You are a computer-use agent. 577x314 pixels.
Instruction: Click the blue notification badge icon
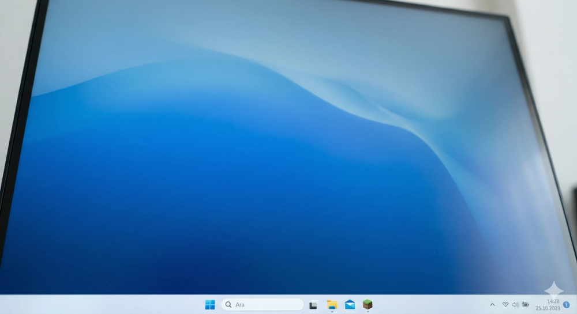(x=567, y=304)
